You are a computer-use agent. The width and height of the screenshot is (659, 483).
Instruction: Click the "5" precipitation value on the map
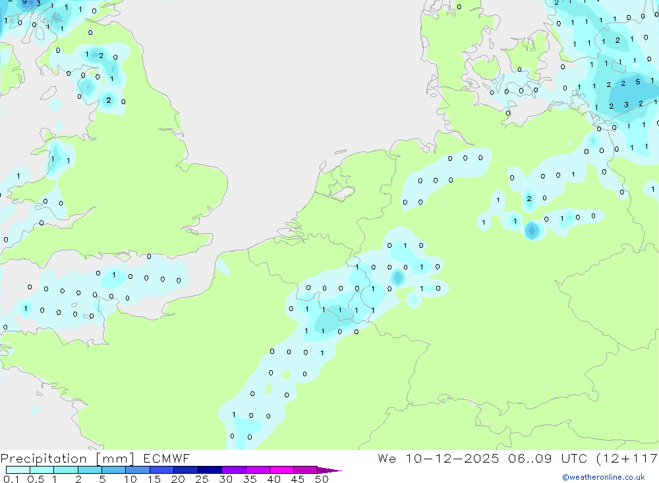tap(637, 82)
